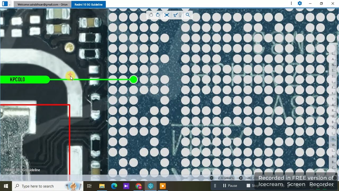Open Google Chrome from the taskbar

139,186
